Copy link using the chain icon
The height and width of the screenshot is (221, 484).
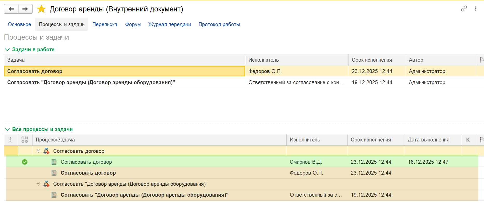coord(464,9)
